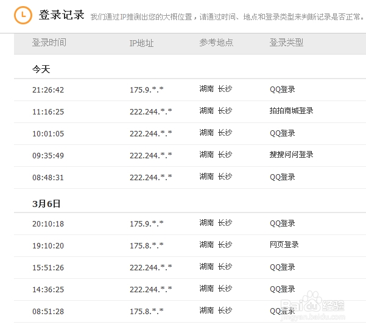Viewport: 366px width, 330px height.
Task: Click the 登录时间 column header
Action: point(49,43)
